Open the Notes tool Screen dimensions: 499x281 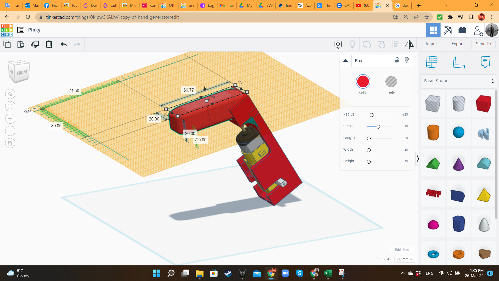coord(485,62)
